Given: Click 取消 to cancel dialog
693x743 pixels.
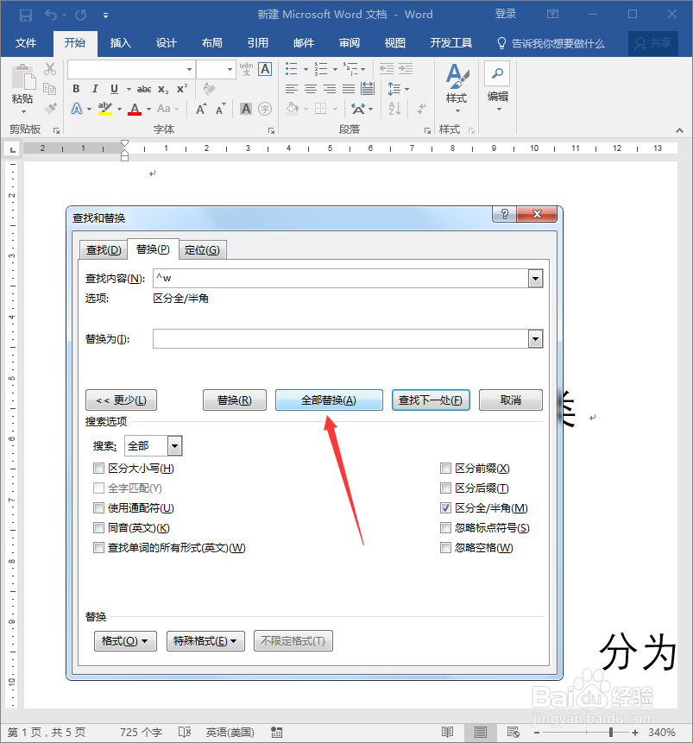Looking at the screenshot, I should [511, 400].
